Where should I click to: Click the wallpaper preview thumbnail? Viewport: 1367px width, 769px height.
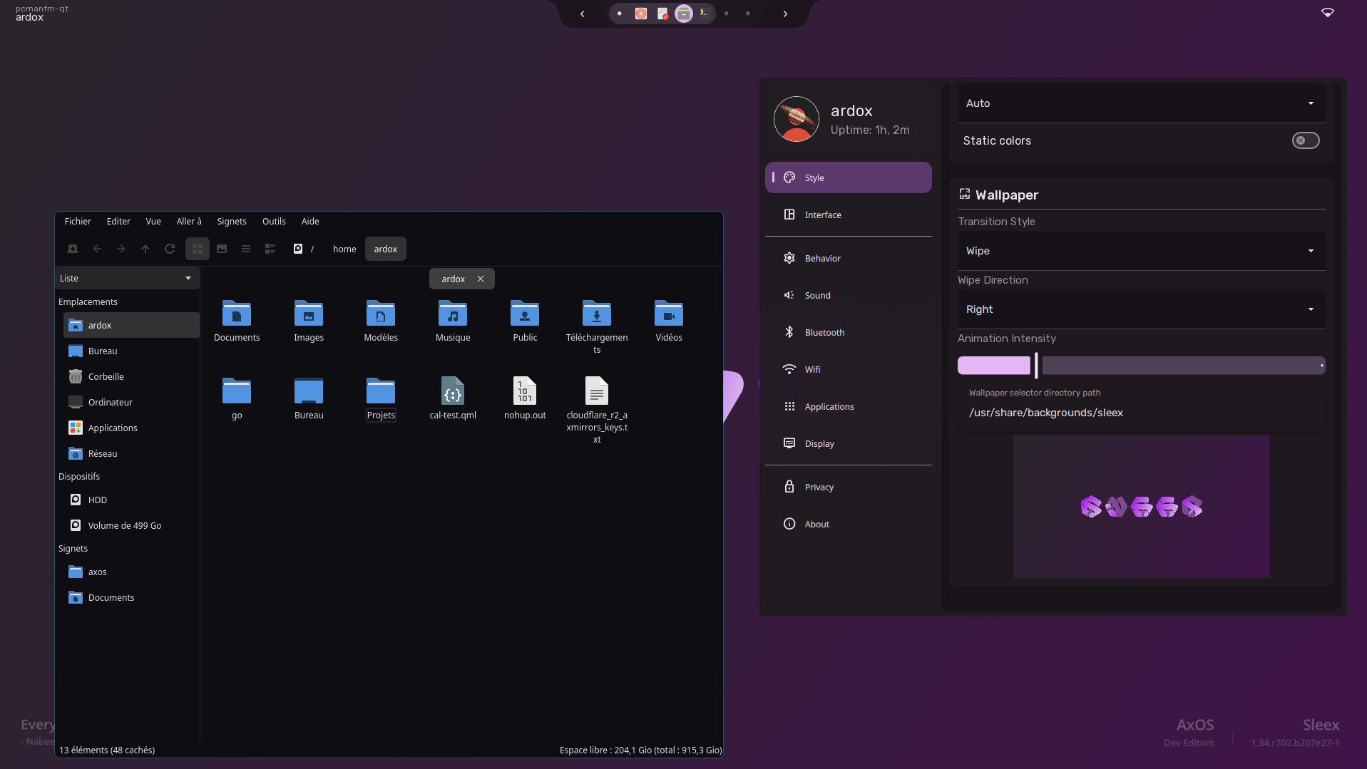pos(1141,507)
